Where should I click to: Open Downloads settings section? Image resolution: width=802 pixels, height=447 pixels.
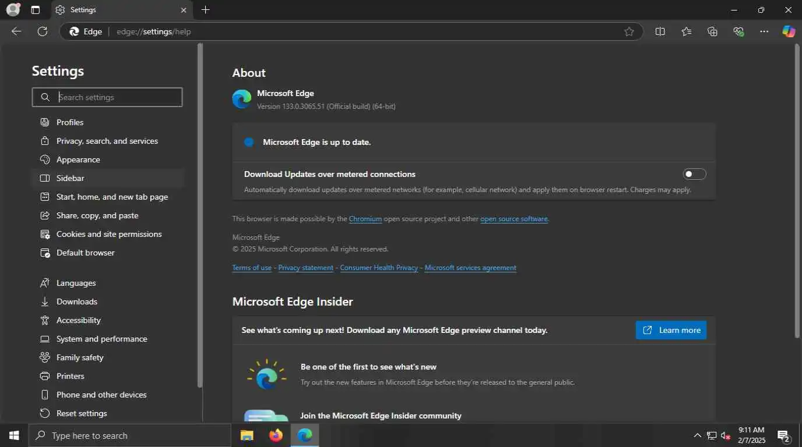(108, 301)
